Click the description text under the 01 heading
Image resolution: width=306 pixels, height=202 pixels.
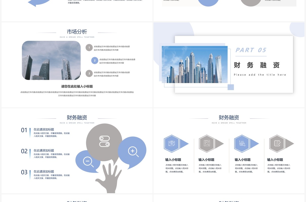coord(52,135)
